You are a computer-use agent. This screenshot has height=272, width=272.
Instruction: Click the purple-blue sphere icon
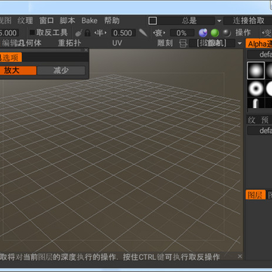[203, 32]
